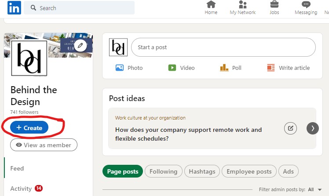Click the LinkedIn logo icon

coord(14,8)
